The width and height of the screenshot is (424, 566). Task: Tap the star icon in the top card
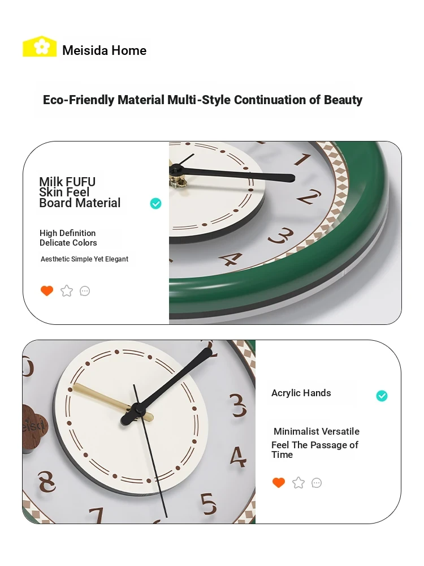pos(66,290)
